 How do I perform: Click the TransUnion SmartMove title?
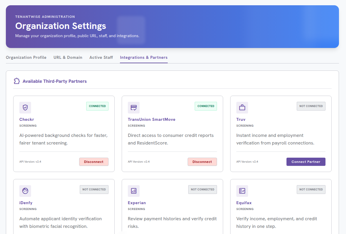[x=152, y=119]
